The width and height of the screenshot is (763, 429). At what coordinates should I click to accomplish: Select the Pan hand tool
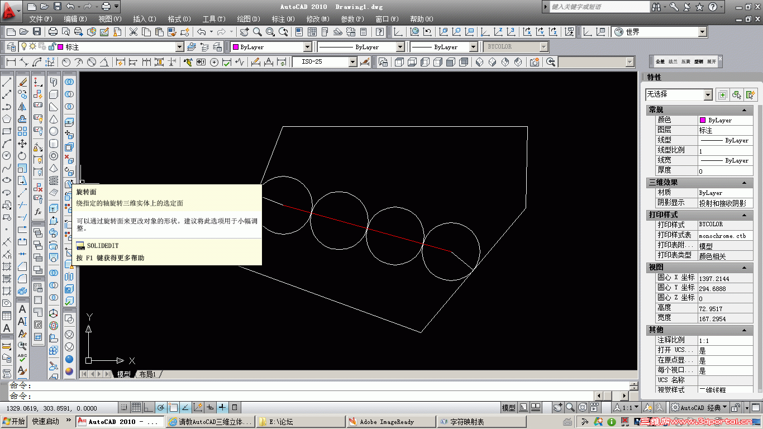point(244,32)
